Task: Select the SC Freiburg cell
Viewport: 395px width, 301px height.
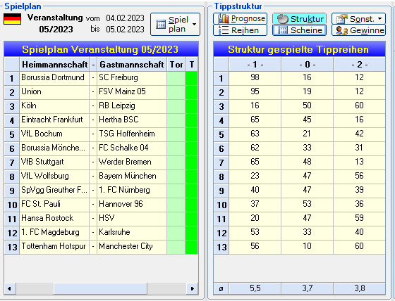Action: pyautogui.click(x=132, y=78)
